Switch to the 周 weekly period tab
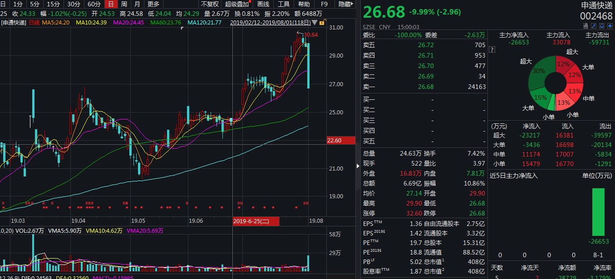 pos(123,4)
